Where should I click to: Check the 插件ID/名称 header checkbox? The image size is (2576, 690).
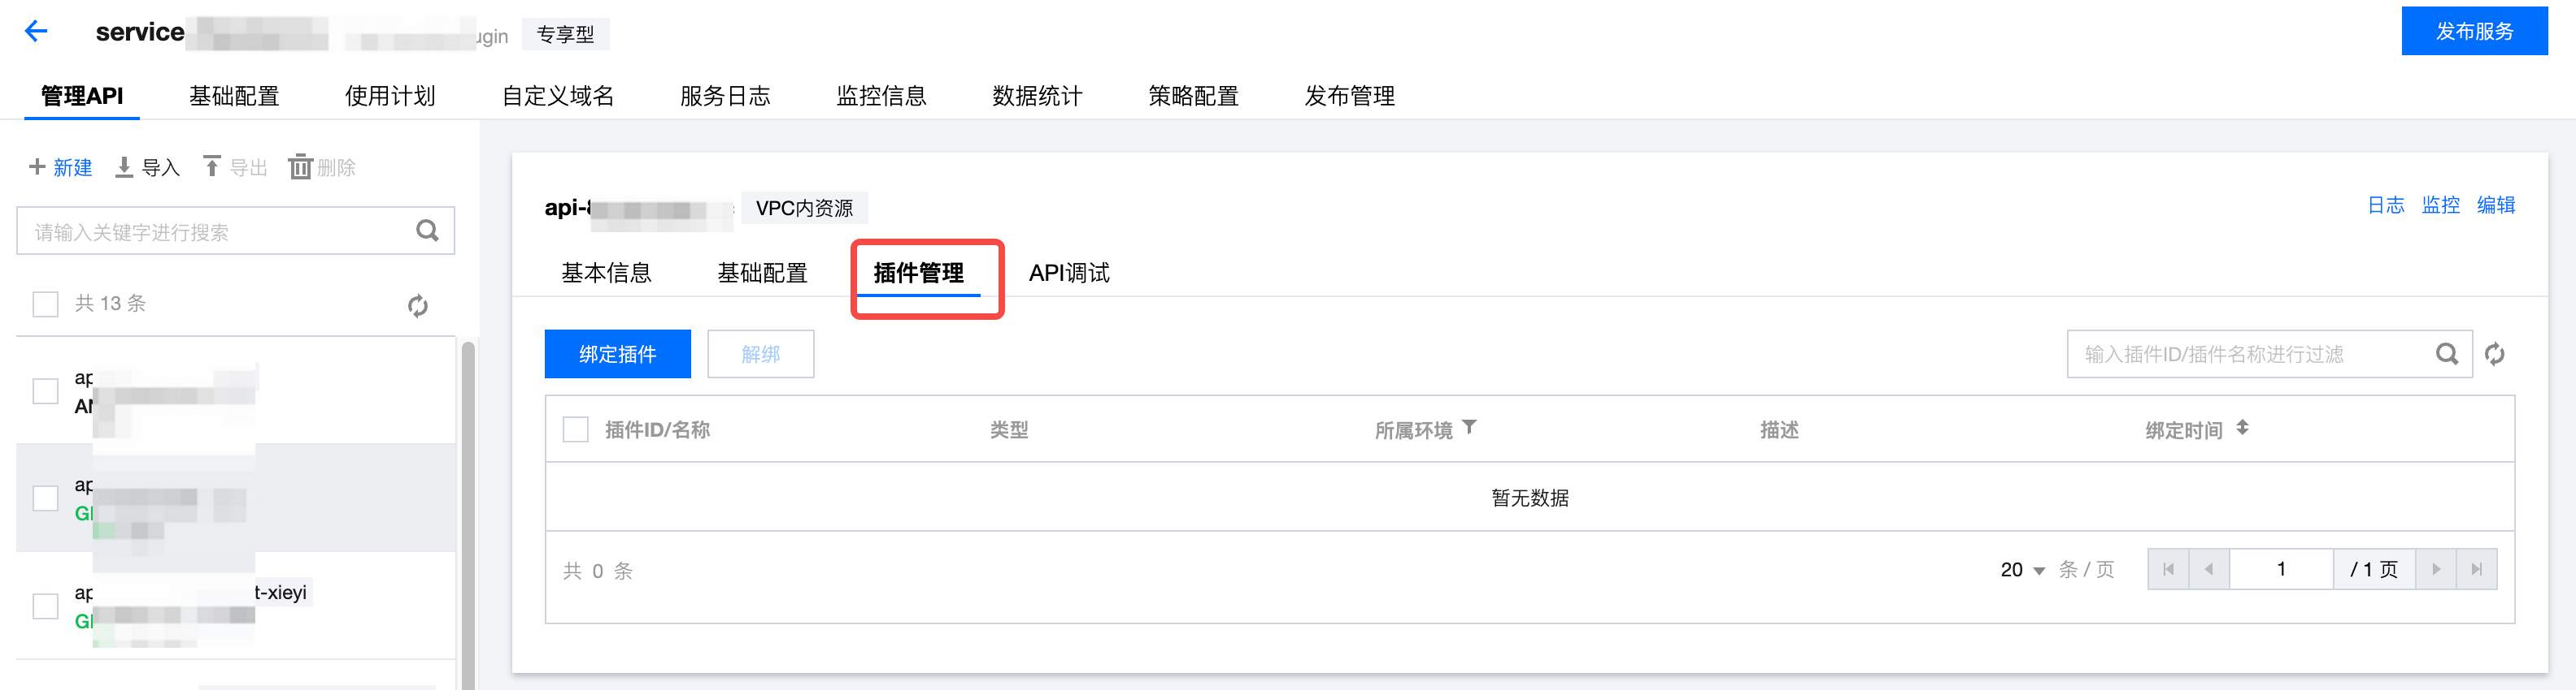[x=576, y=429]
